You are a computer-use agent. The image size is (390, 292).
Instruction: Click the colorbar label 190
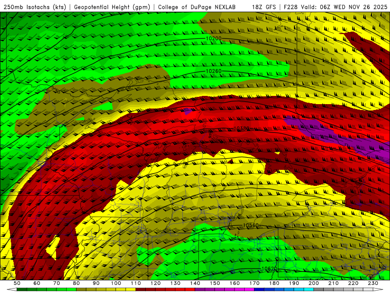pos(294,283)
